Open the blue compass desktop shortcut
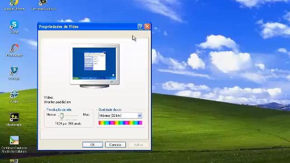The width and height of the screenshot is (290, 163). coord(14,96)
